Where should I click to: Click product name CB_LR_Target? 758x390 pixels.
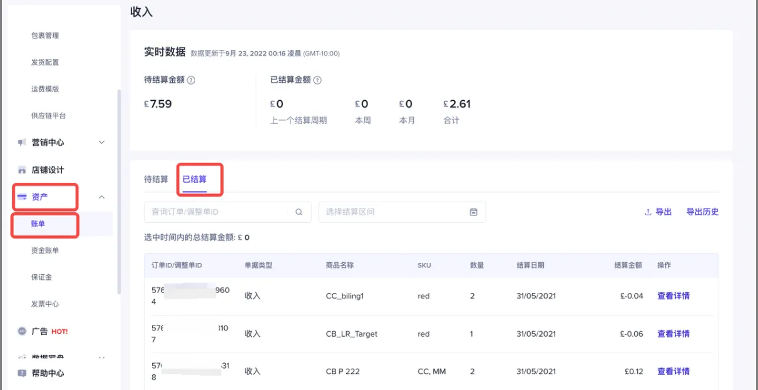tap(352, 334)
